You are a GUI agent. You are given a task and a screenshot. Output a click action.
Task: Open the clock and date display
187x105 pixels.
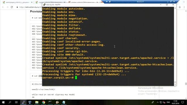click(x=175, y=102)
